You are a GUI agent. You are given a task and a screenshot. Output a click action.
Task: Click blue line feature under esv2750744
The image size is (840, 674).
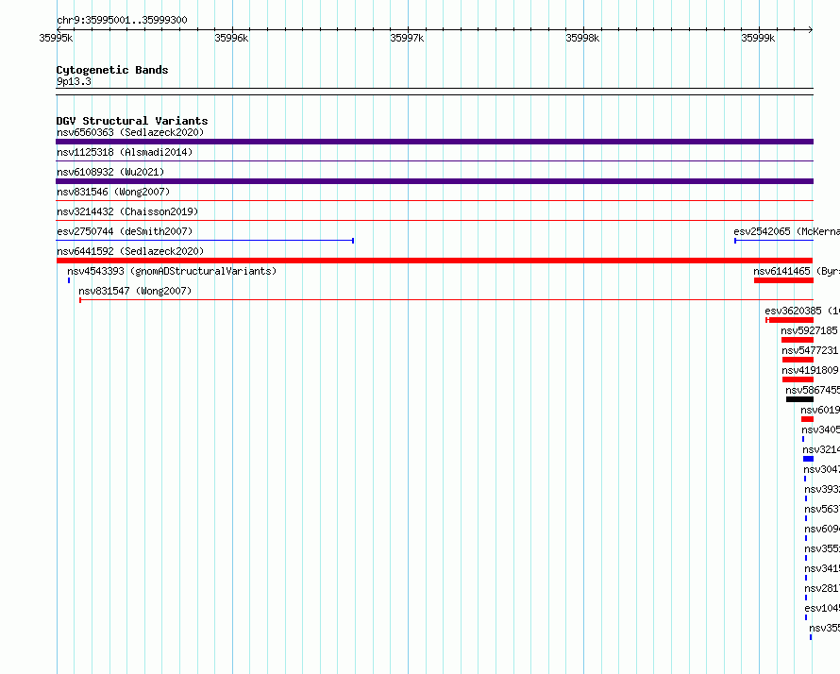(x=205, y=241)
